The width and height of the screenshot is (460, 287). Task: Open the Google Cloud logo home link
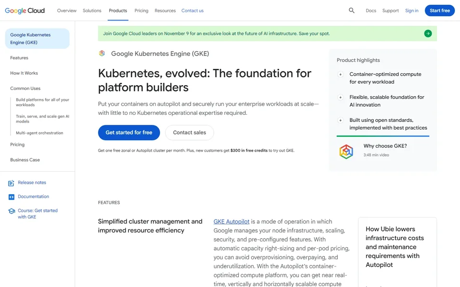coord(24,11)
